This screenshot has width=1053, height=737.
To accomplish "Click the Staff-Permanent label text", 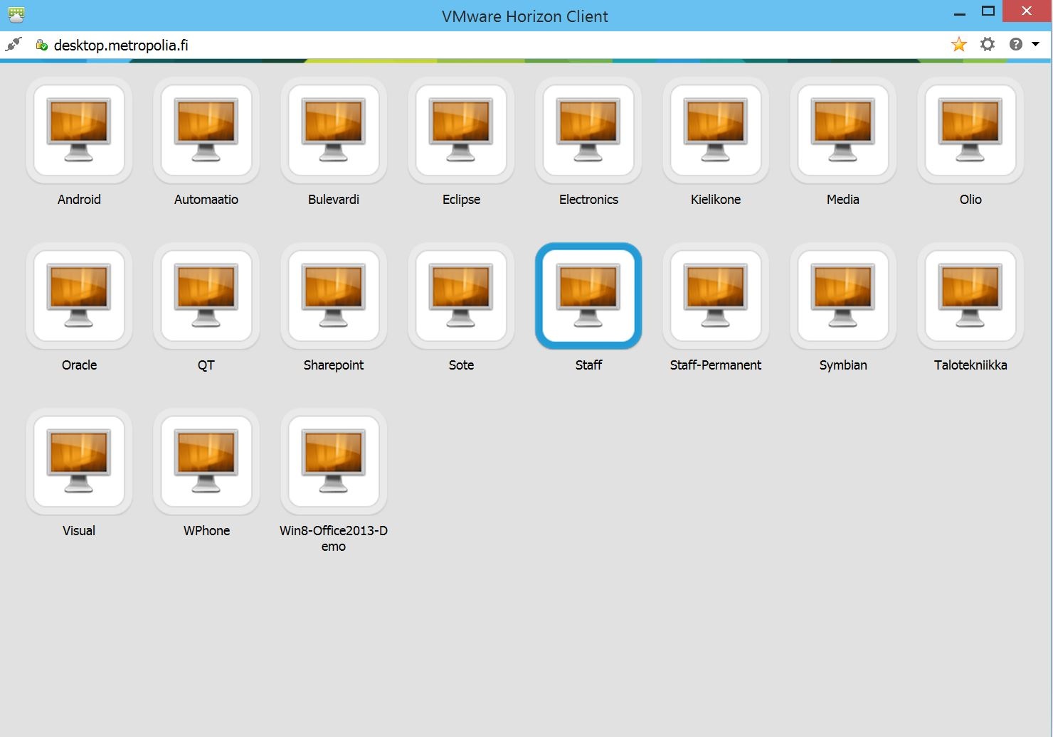I will point(716,365).
